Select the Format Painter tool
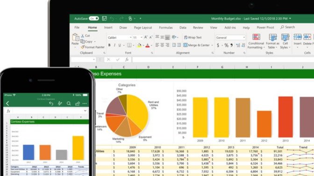Screen dimensions: 314x176 93,47
